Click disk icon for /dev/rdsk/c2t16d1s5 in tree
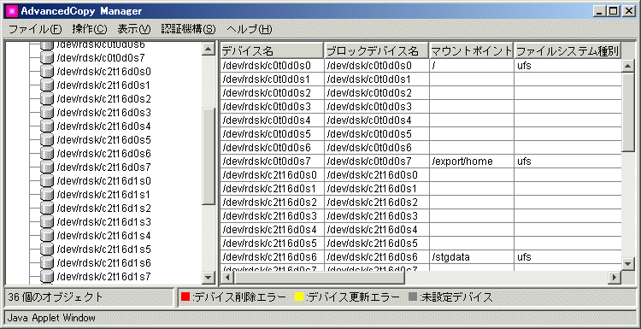The width and height of the screenshot is (641, 329). tap(47, 250)
